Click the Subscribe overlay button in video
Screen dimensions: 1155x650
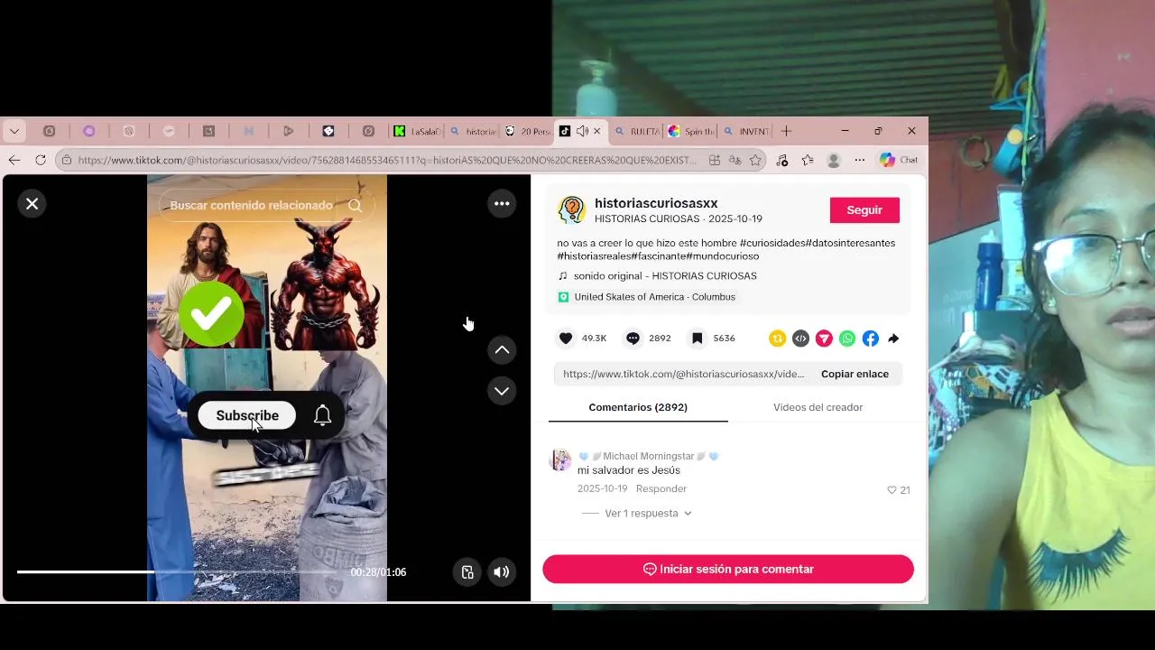click(247, 415)
